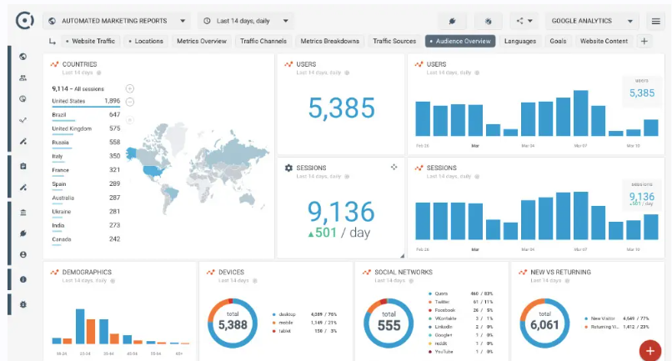672x361 pixels.
Task: Click the Devices donut chart total 5,388
Action: point(233,323)
